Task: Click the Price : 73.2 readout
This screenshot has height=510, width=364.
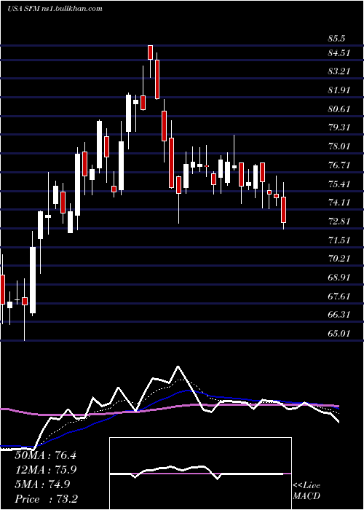Action: [47, 499]
